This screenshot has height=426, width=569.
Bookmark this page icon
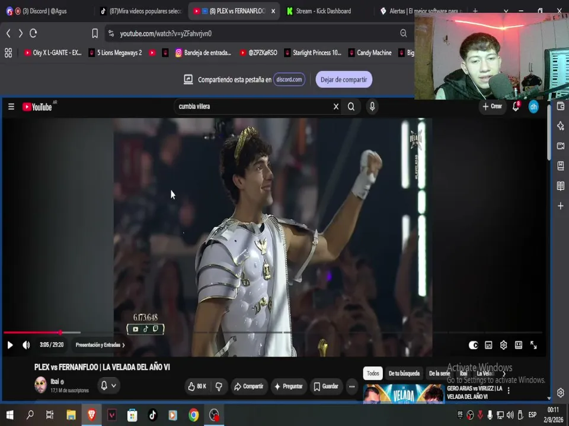click(x=95, y=34)
